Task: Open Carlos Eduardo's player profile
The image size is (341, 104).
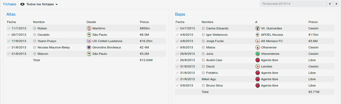Action: (x=217, y=28)
